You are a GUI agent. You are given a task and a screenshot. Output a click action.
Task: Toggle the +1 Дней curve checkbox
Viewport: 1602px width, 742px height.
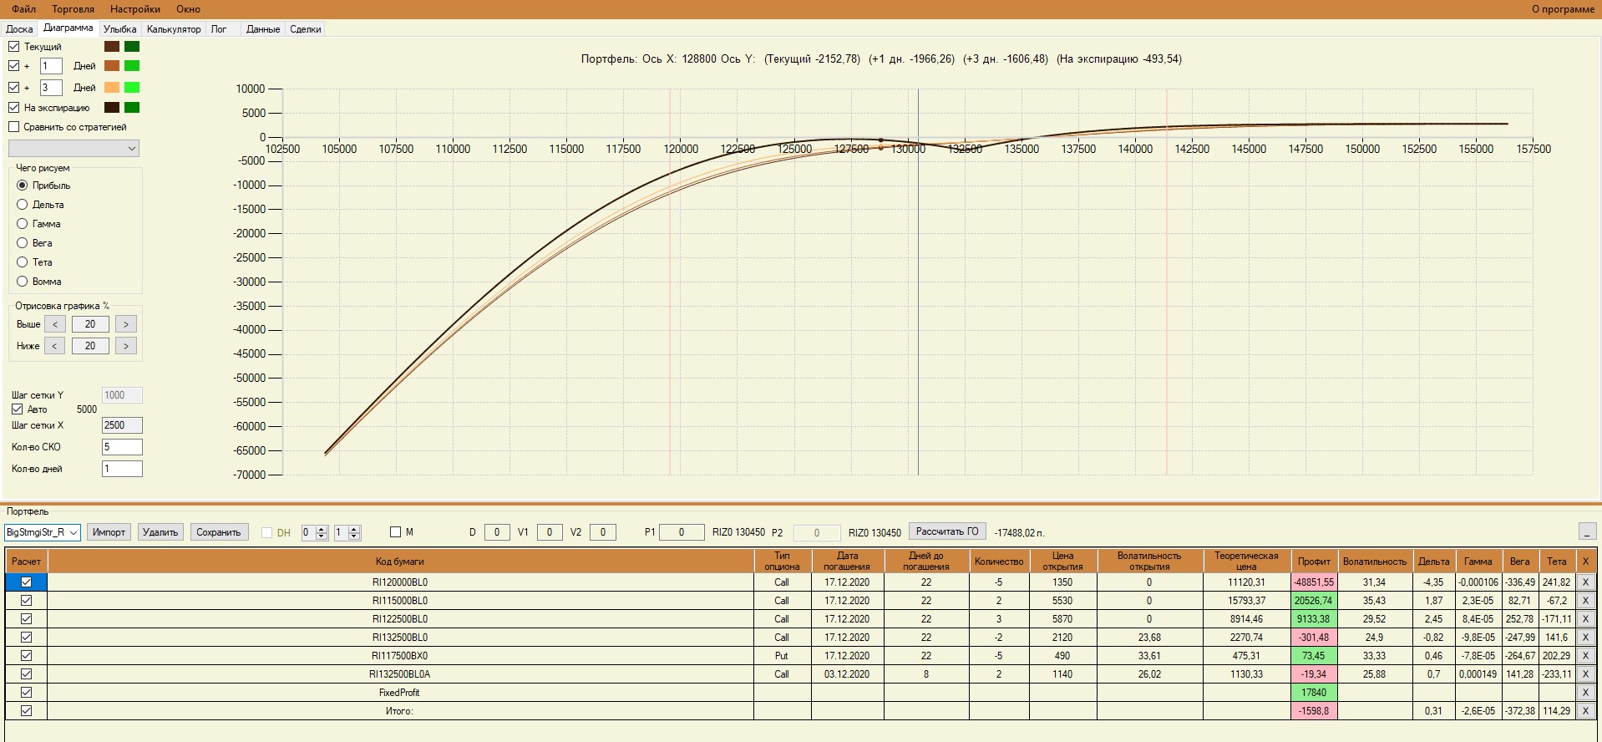(x=14, y=66)
